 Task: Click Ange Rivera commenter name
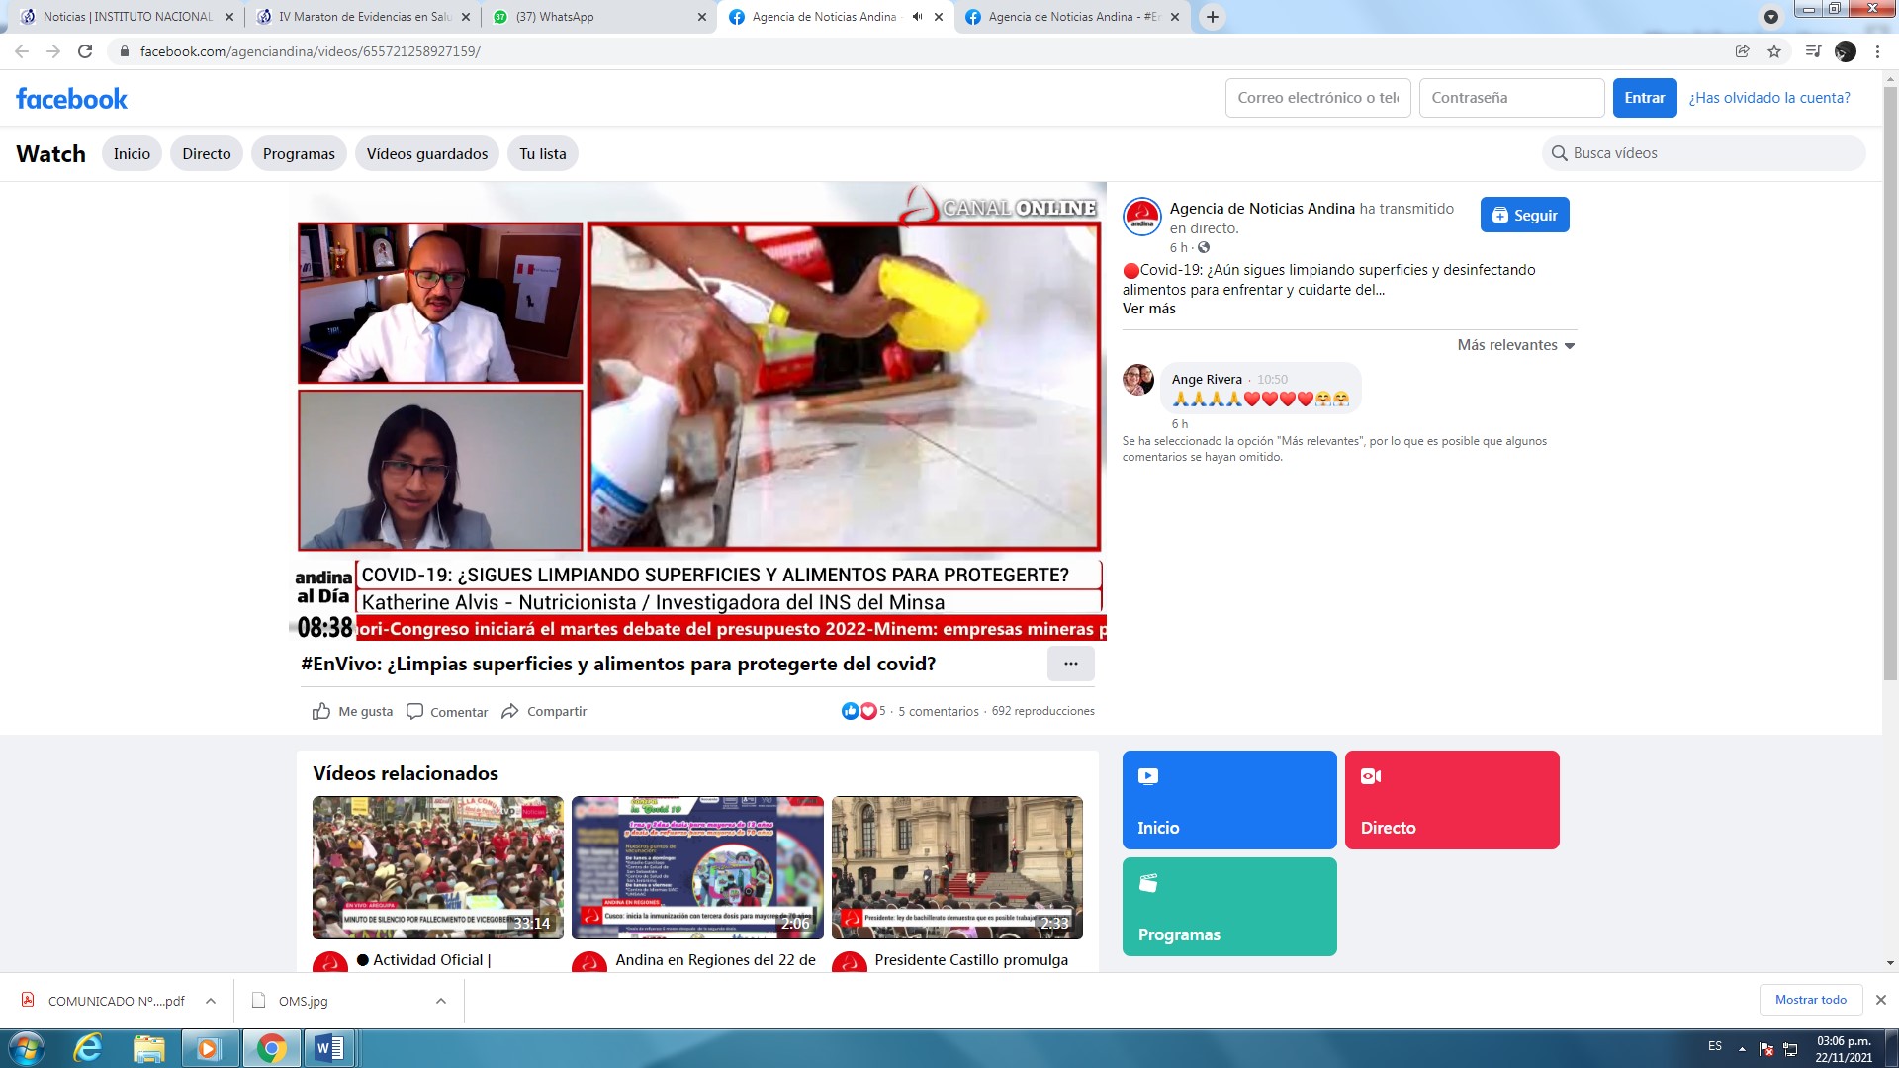click(x=1207, y=379)
